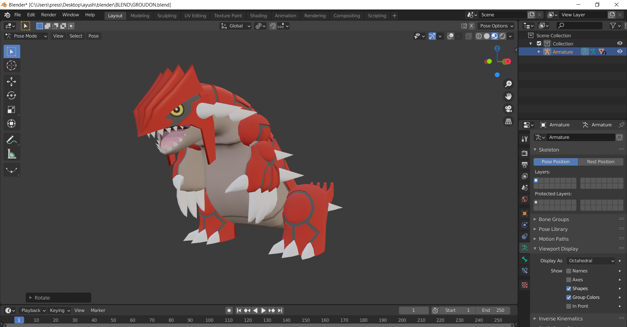Open the Display As Octahedral dropdown
Viewport: 627px width, 327px height.
click(590, 261)
